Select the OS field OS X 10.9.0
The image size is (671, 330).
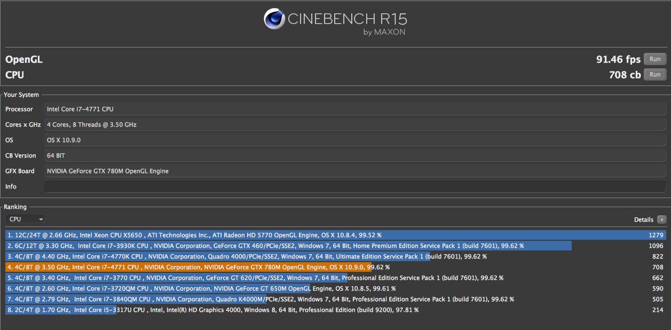point(355,140)
